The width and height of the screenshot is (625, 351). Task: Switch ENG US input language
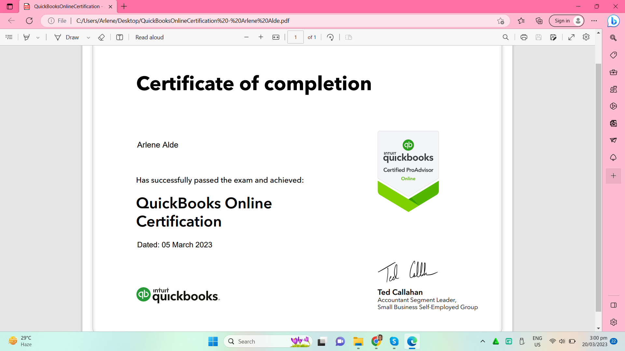tap(537, 341)
